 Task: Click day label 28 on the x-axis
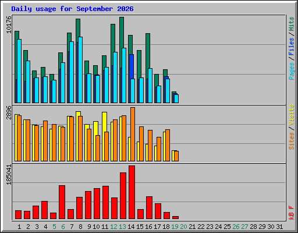(x=253, y=227)
